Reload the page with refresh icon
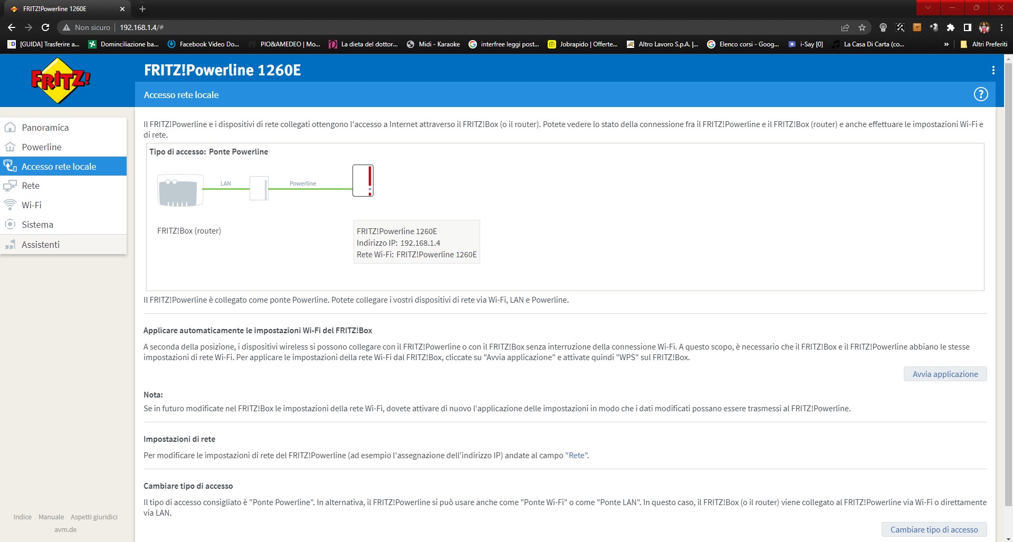1013x542 pixels. point(45,27)
